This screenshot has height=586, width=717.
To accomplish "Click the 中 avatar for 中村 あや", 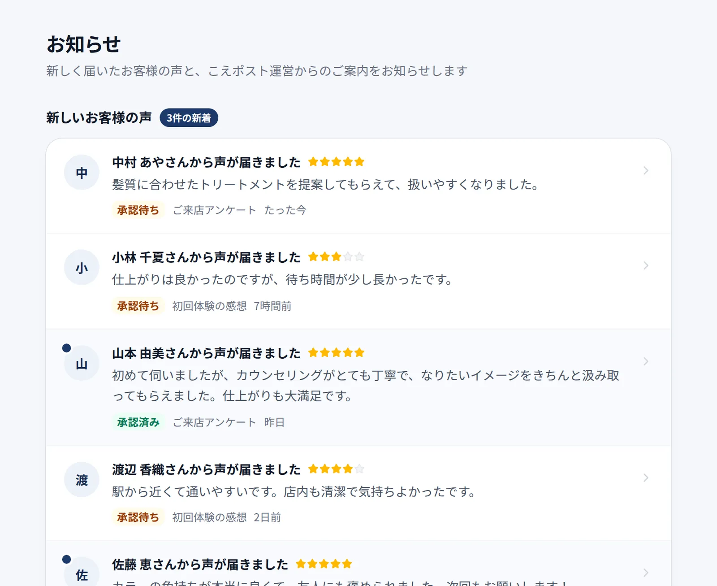I will click(x=82, y=172).
